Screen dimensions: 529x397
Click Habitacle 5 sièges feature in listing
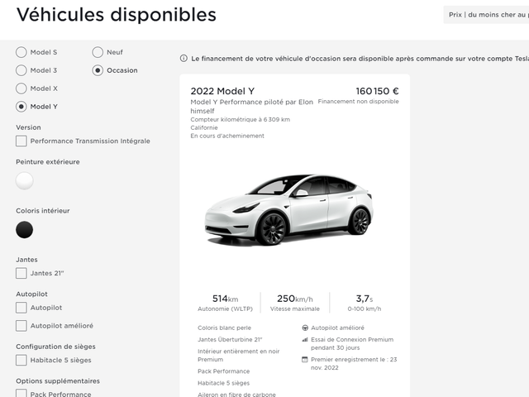pyautogui.click(x=224, y=383)
